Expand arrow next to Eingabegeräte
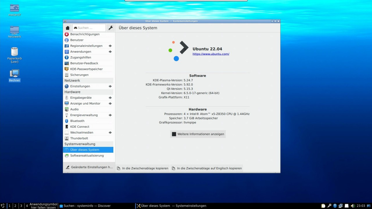372x209 pixels. pyautogui.click(x=110, y=98)
